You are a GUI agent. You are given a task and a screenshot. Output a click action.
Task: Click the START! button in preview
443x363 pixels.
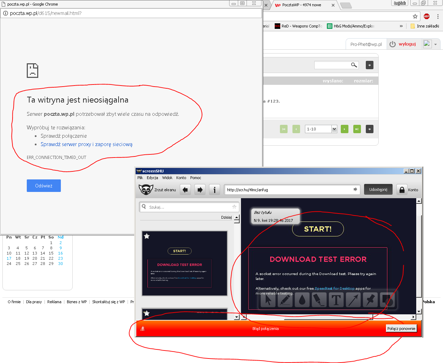click(318, 229)
